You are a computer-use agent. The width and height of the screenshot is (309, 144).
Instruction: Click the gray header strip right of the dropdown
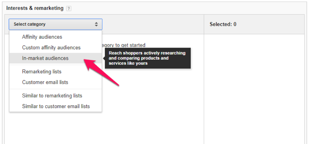152,24
